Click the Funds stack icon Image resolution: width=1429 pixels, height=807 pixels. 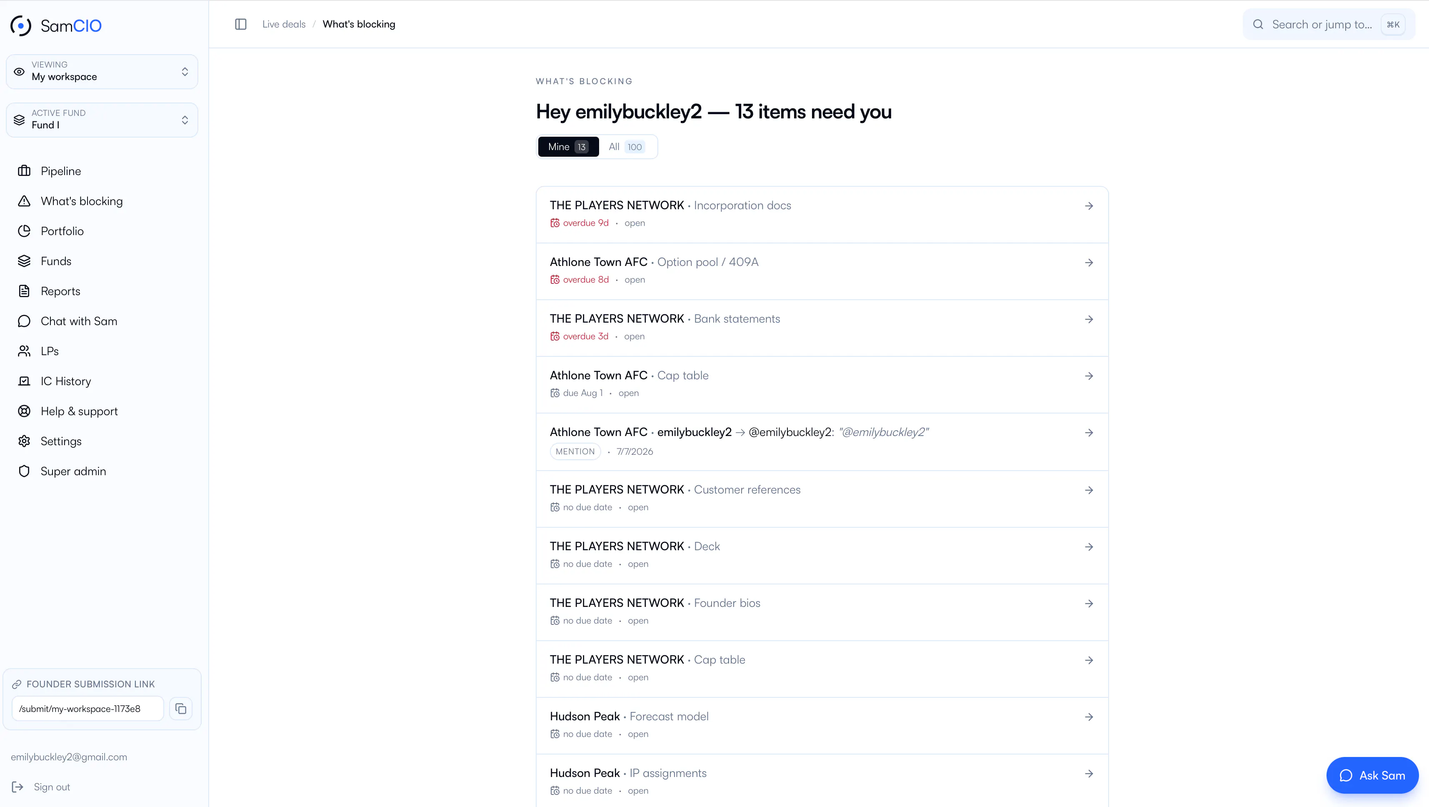coord(24,261)
